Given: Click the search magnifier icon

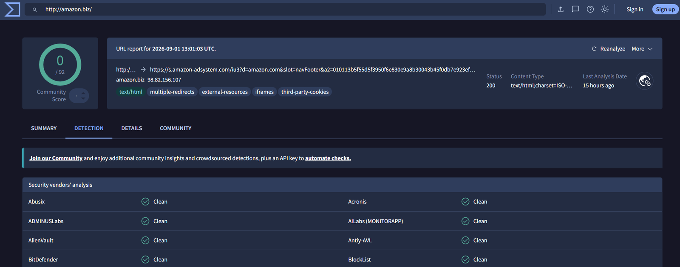Looking at the screenshot, I should click(x=35, y=9).
